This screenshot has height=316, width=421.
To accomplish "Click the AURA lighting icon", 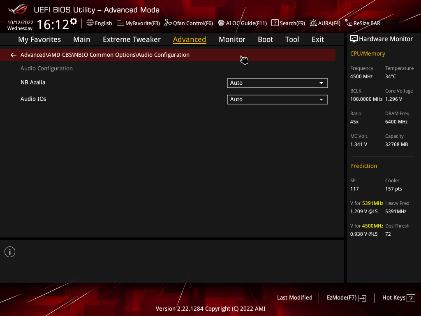I will tap(313, 23).
